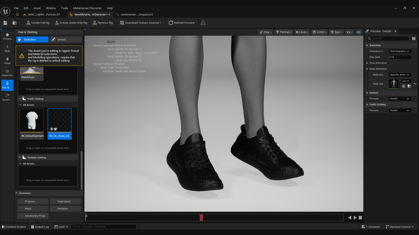Collapse All Assets under Skeletal Clothing
The width and height of the screenshot is (419, 235).
21,164
